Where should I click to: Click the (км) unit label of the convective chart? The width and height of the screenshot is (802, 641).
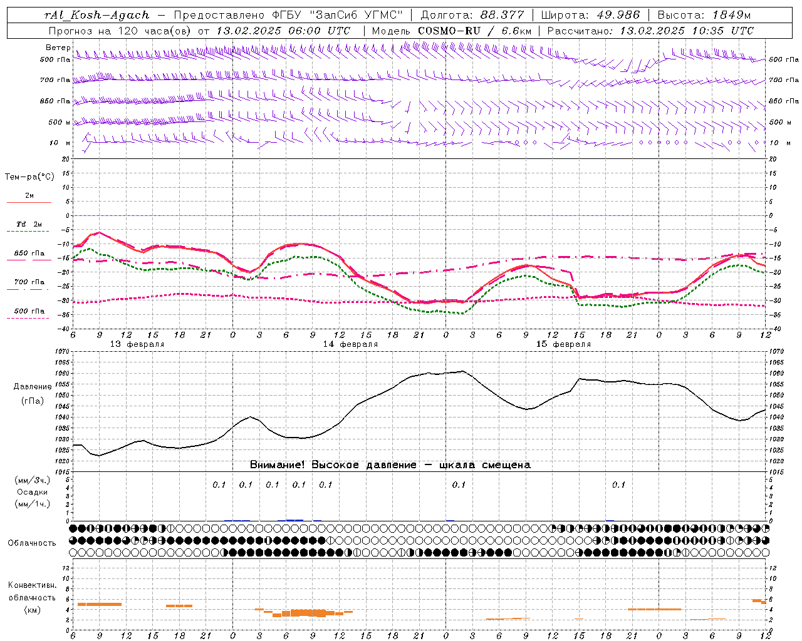(32, 610)
